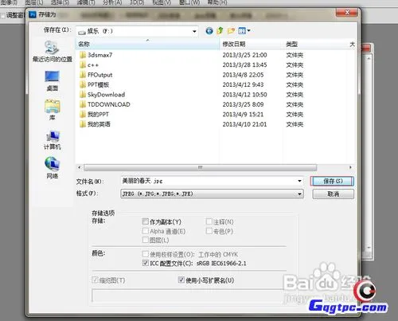Toggle Alpha 通道(E) checkbox
This screenshot has height=321, width=398.
(x=145, y=231)
